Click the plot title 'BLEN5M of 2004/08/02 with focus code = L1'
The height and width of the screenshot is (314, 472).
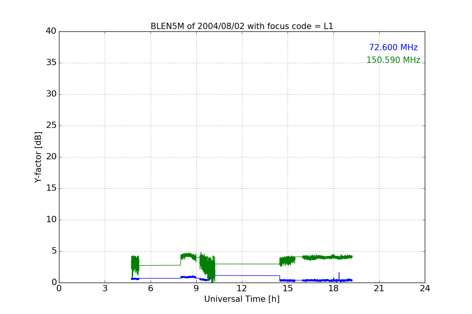242,26
